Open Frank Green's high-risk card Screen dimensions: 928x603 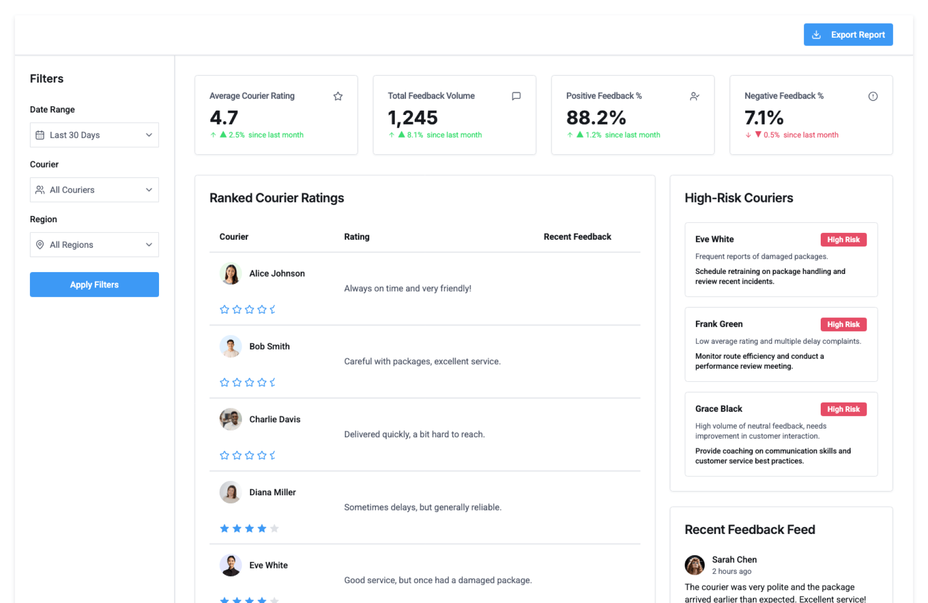coord(781,345)
